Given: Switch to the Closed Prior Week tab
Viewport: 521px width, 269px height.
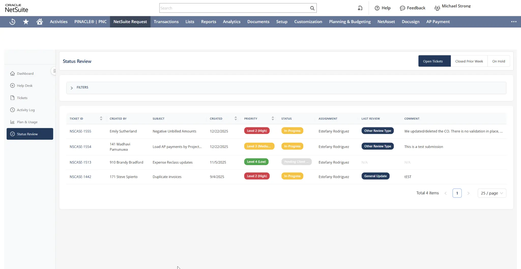Looking at the screenshot, I should pyautogui.click(x=469, y=61).
